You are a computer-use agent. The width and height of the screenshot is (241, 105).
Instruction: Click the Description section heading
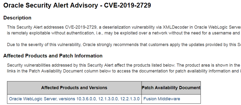point(17,18)
